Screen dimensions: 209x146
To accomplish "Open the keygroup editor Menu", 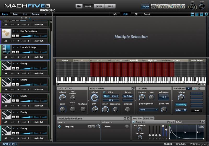I will (65, 61).
